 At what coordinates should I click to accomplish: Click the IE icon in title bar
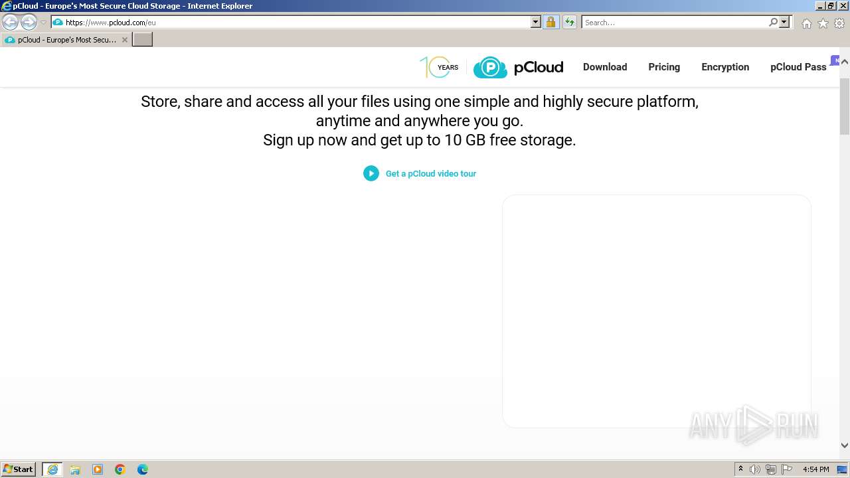(6, 6)
